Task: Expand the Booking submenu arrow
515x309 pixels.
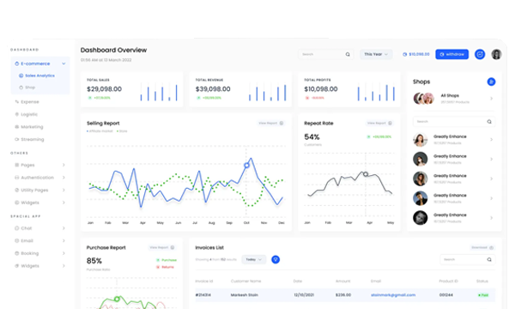Action: click(x=64, y=253)
